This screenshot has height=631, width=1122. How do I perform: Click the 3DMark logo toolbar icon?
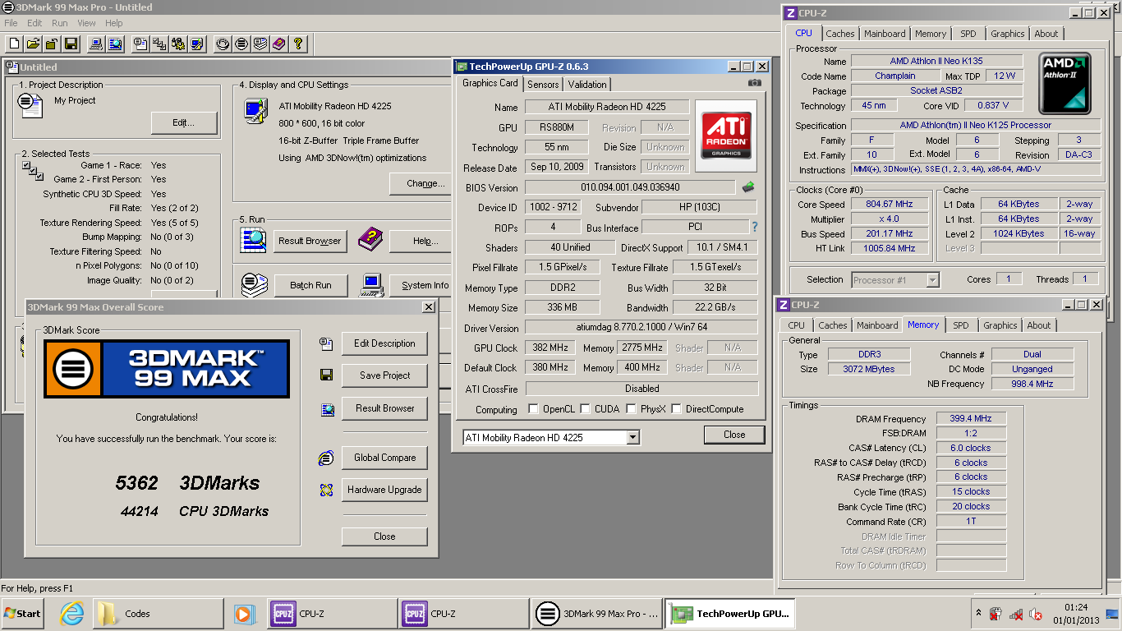pyautogui.click(x=241, y=44)
